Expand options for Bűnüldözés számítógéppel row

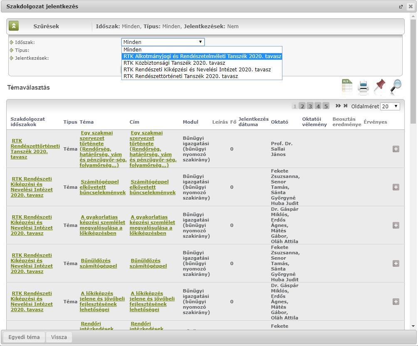coord(396,263)
